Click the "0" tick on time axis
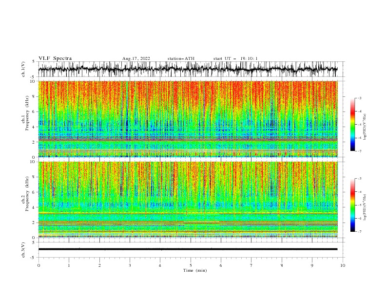Viewport: 386px width, 298px height. tap(39, 265)
